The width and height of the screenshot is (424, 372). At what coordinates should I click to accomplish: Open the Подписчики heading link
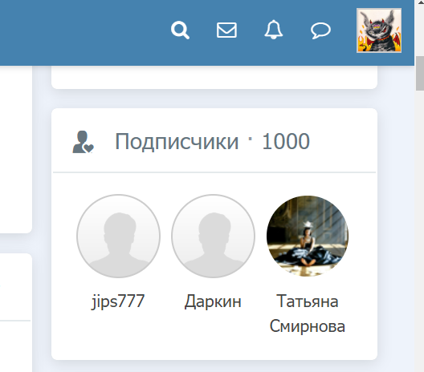[177, 141]
